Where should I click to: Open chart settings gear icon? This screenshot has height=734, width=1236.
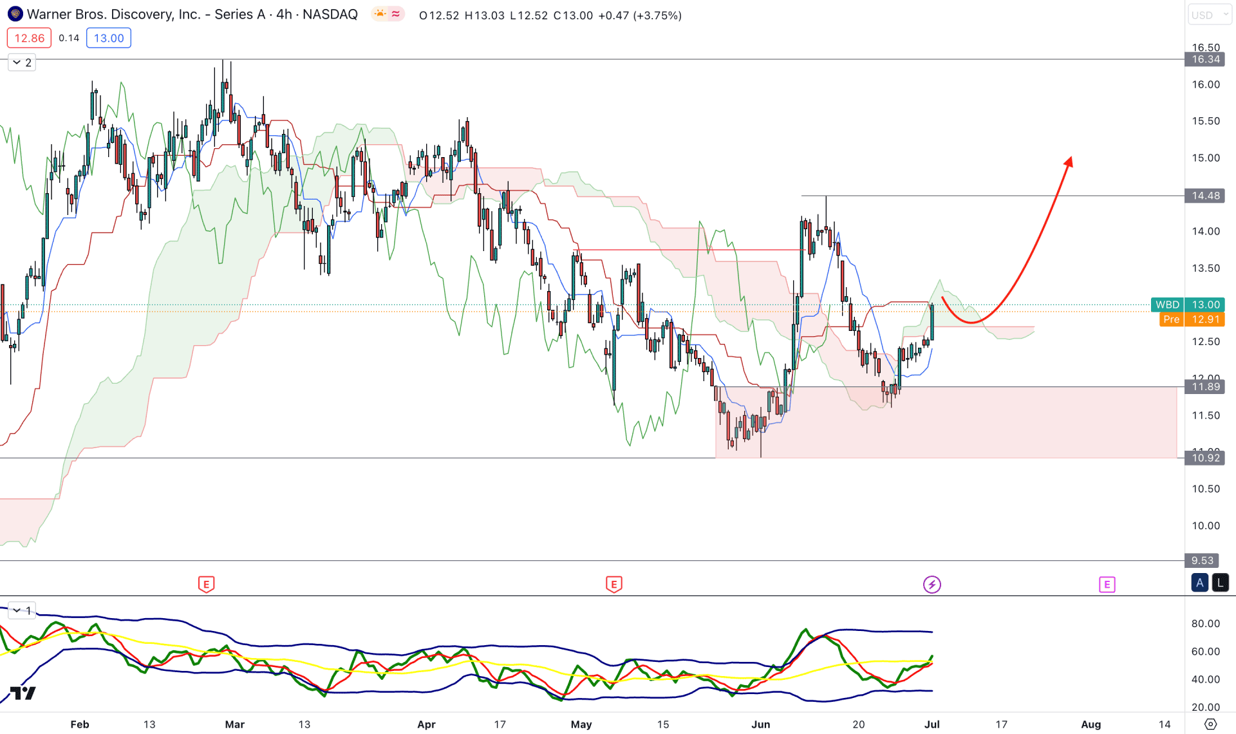pyautogui.click(x=1210, y=724)
